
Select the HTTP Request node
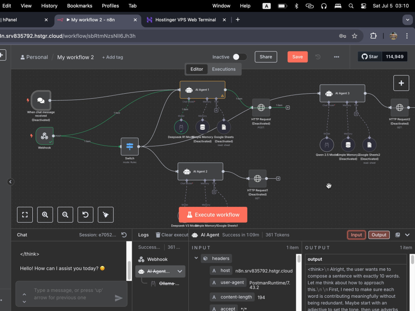[x=261, y=108]
